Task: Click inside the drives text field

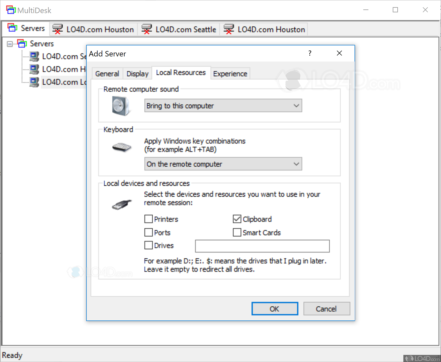Action: click(262, 246)
